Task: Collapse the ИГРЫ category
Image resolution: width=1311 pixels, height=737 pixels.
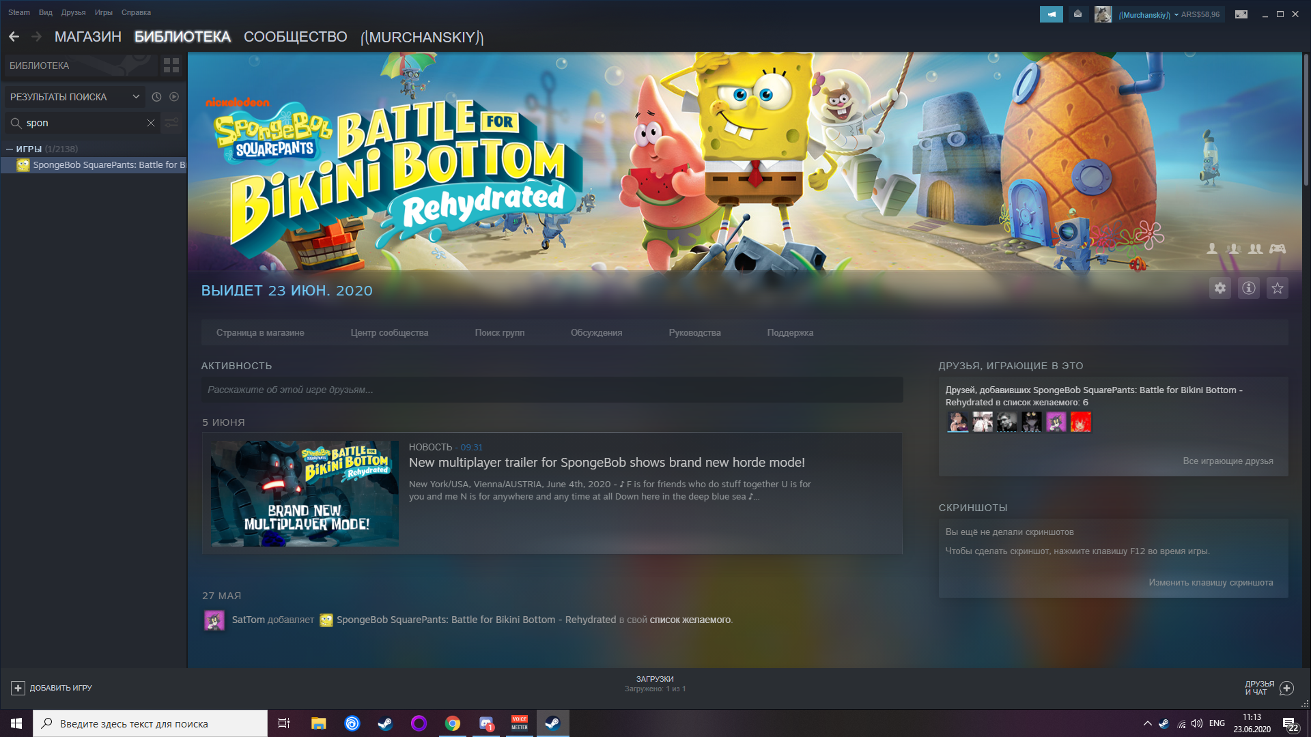Action: pyautogui.click(x=10, y=149)
